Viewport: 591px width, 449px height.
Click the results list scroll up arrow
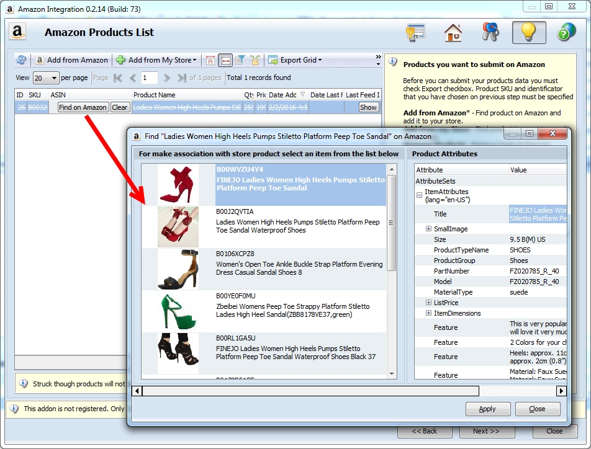coord(392,169)
